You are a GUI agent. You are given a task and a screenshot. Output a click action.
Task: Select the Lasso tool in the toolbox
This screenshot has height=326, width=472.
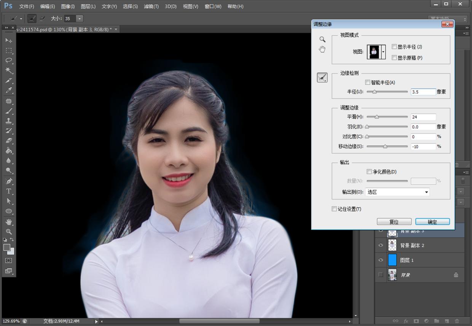(x=9, y=60)
